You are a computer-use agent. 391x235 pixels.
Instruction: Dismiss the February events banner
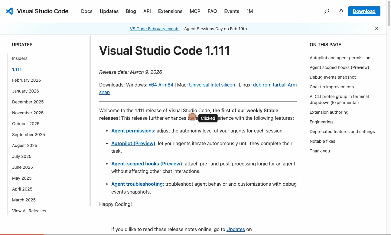377,28
